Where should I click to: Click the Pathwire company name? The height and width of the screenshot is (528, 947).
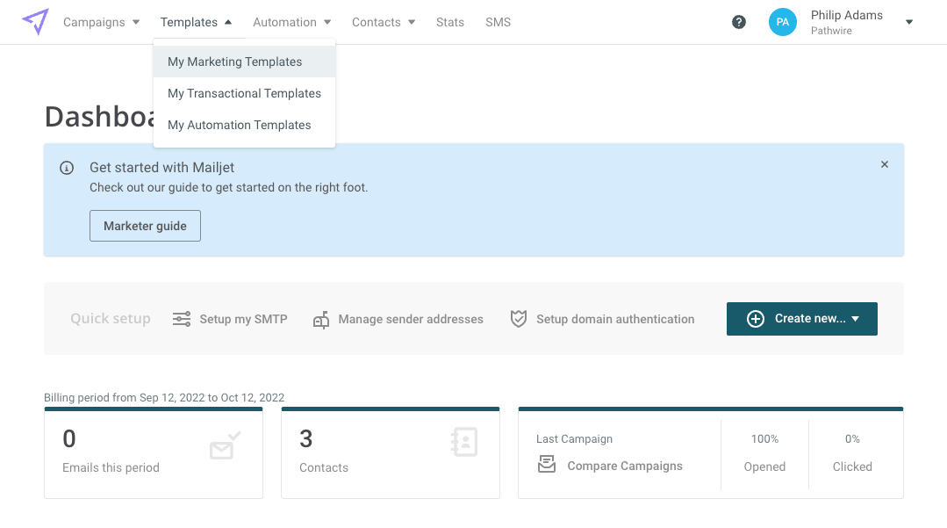click(831, 31)
